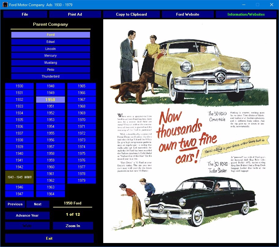Open the Ford Website link
The height and width of the screenshot is (247, 279).
tap(187, 14)
